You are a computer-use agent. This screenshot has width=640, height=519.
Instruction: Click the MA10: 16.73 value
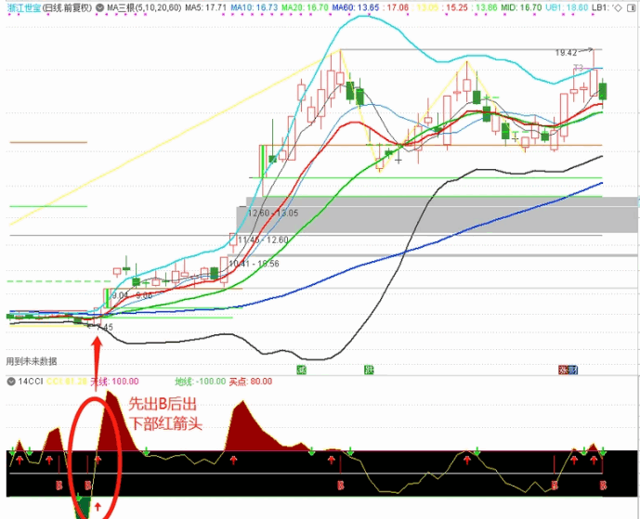point(254,7)
